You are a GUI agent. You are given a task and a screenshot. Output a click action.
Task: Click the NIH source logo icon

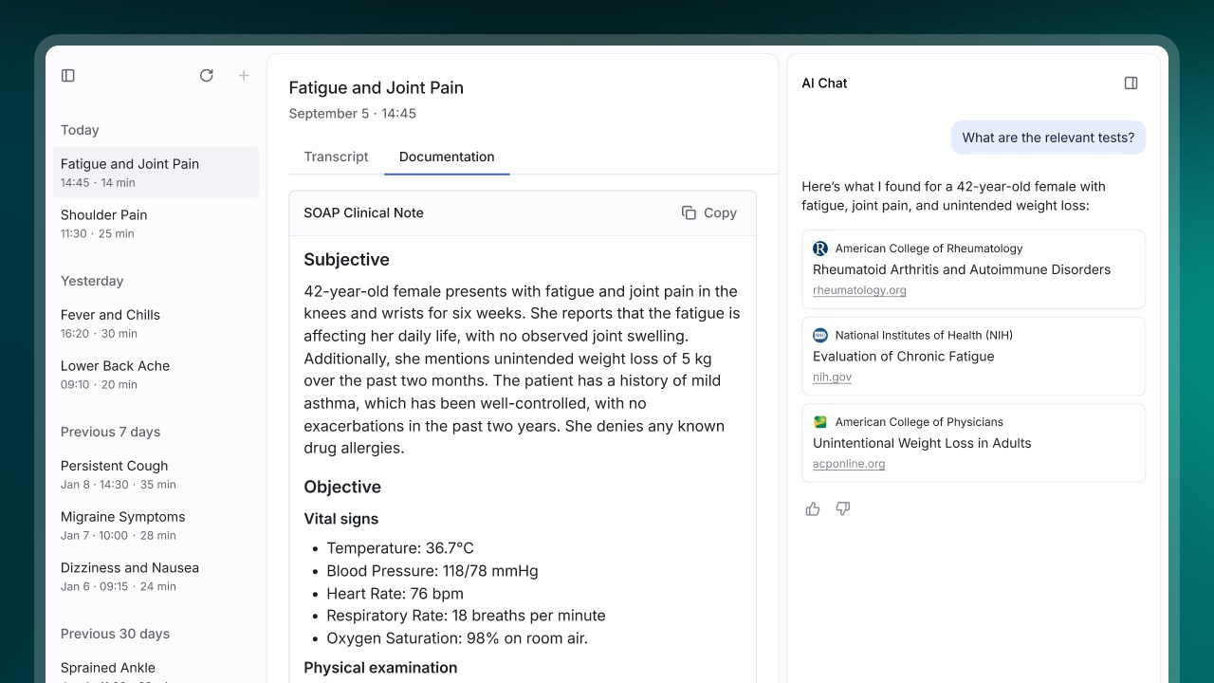tap(820, 335)
